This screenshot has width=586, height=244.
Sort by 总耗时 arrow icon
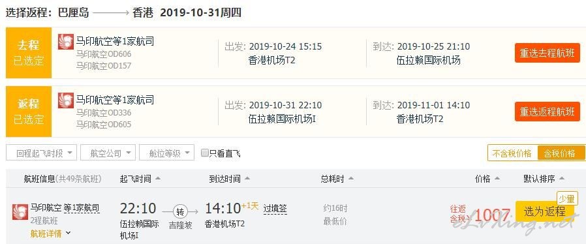[350, 179]
